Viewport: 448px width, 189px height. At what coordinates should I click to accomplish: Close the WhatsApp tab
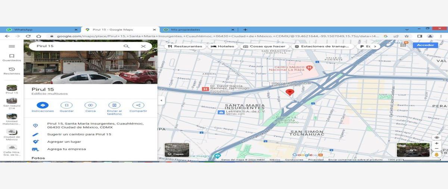76,30
